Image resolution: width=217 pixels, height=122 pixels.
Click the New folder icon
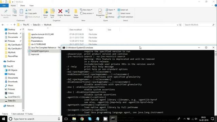76,11
